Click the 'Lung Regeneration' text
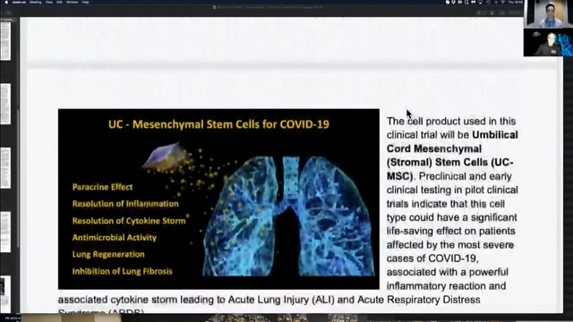573x322 pixels. [x=108, y=254]
